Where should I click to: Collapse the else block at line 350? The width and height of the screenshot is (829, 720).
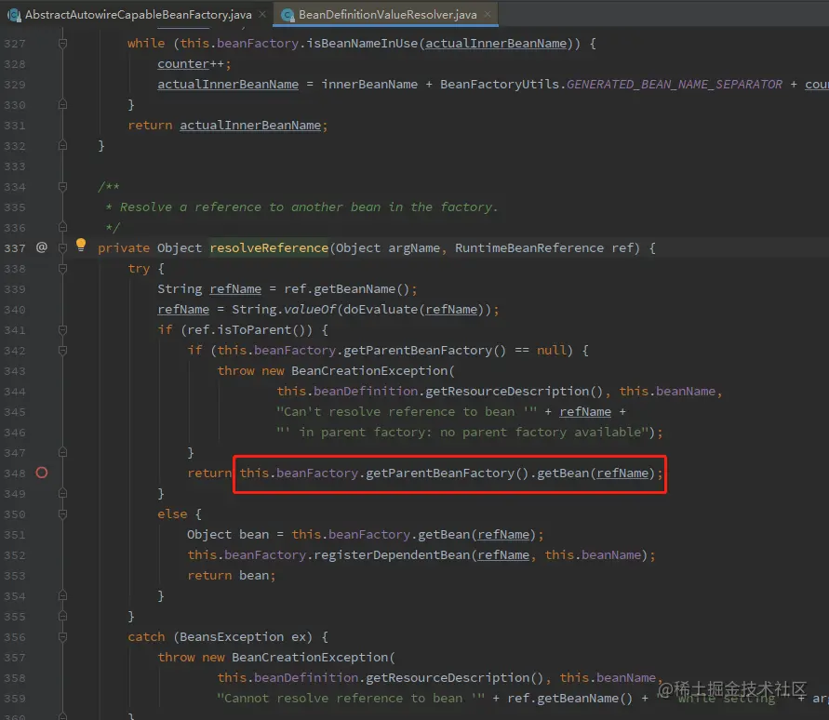click(x=62, y=513)
